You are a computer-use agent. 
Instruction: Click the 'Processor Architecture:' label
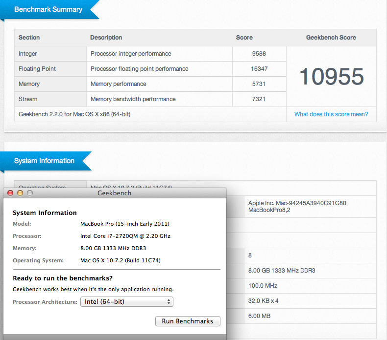point(45,302)
